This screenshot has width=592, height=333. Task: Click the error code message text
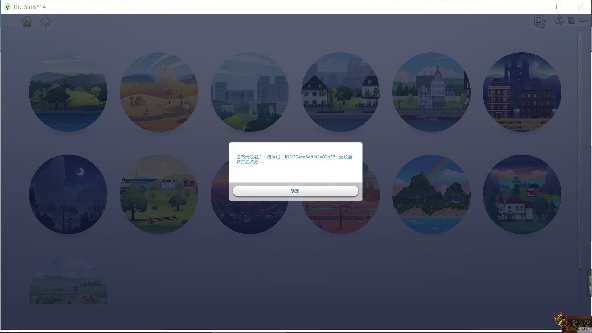[294, 159]
